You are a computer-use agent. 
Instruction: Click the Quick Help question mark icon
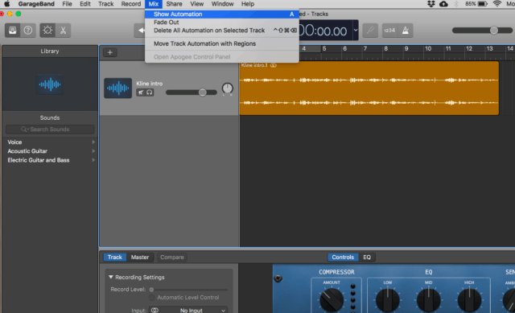(28, 31)
